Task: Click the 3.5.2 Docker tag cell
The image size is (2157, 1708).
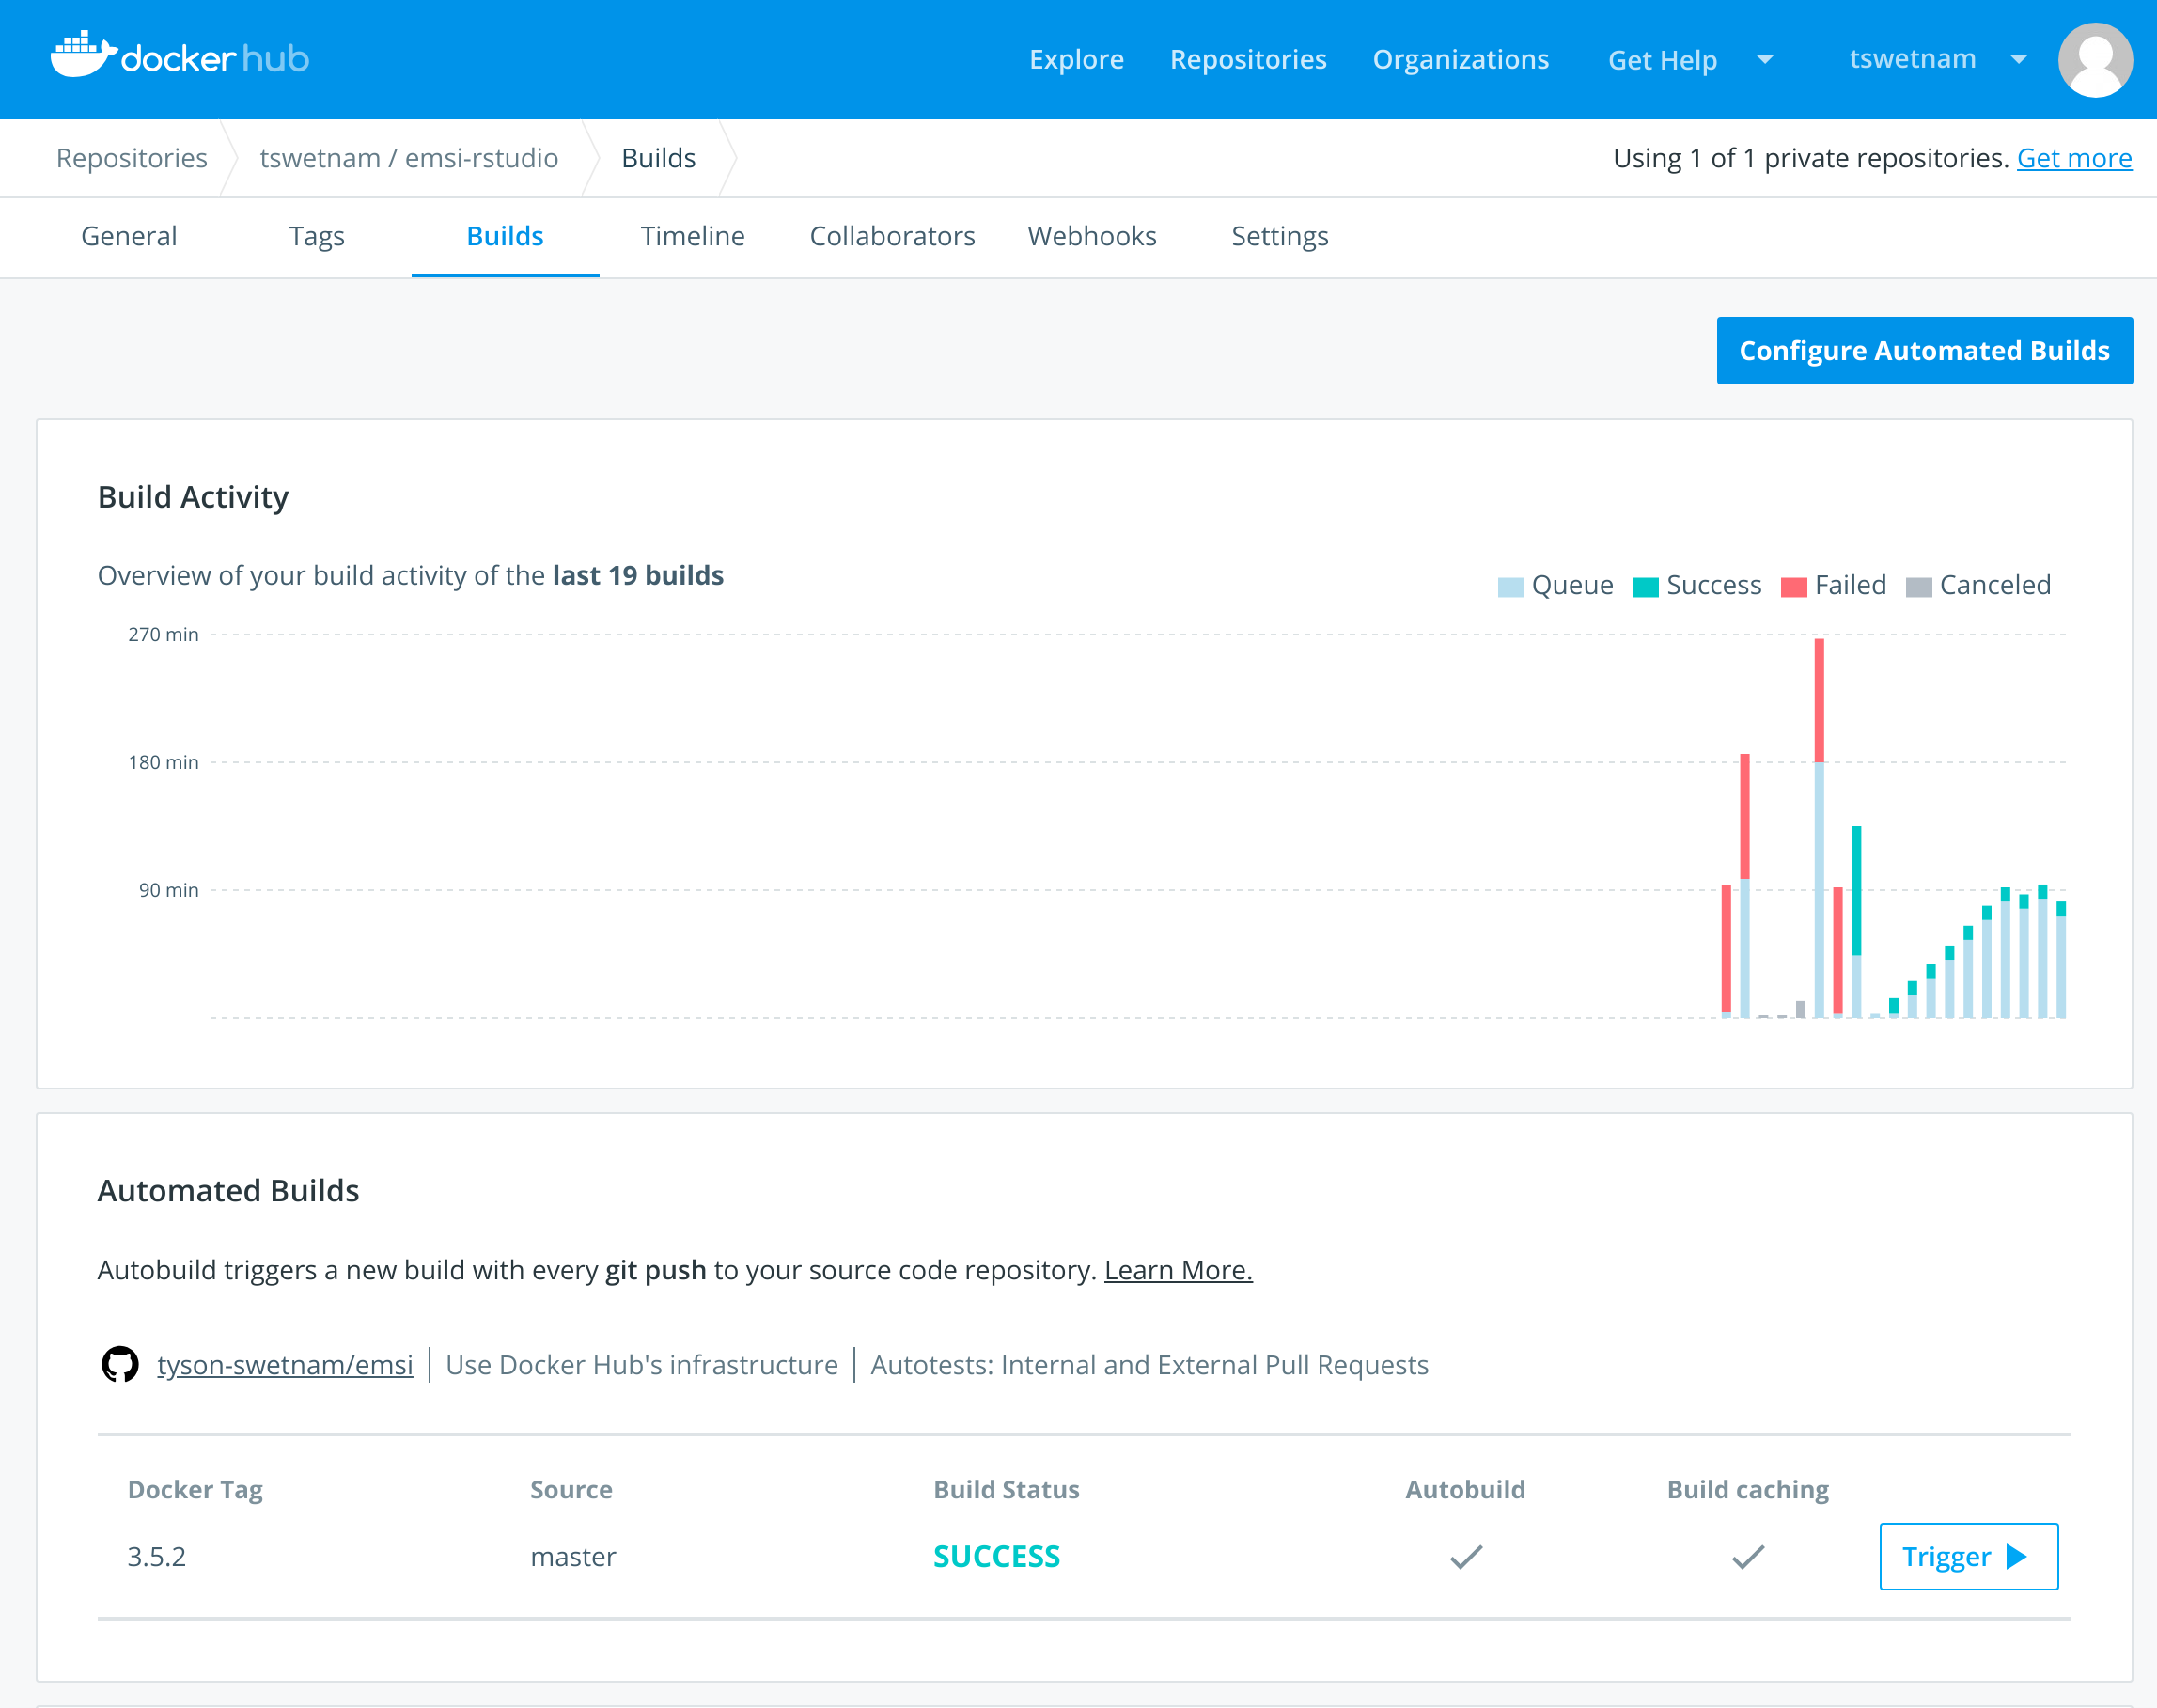Action: pyautogui.click(x=157, y=1556)
